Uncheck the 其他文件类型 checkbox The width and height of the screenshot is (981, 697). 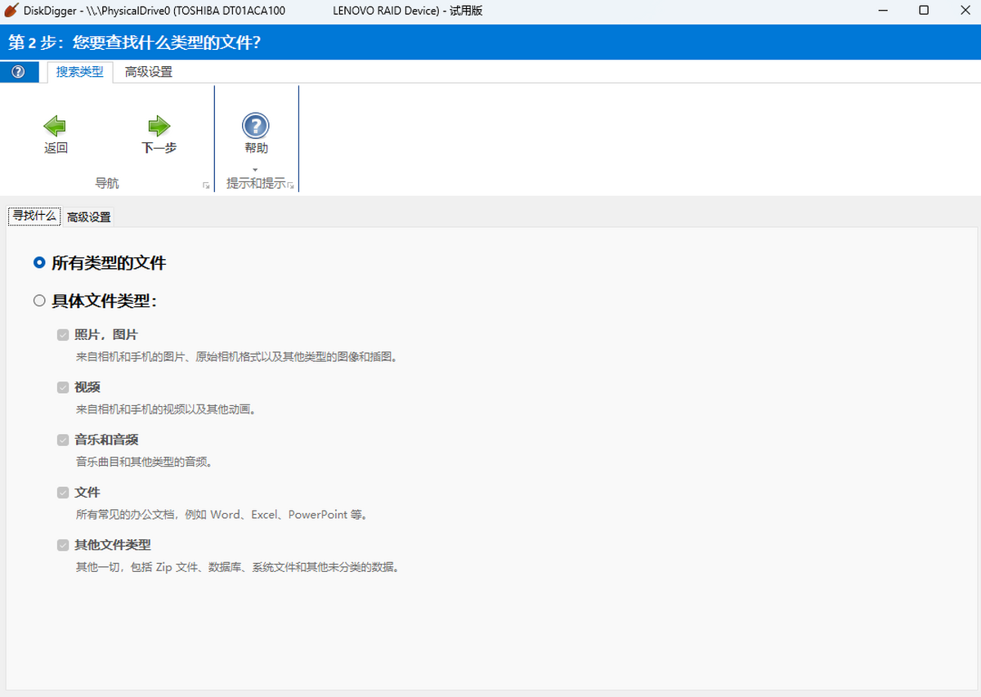[x=63, y=545]
